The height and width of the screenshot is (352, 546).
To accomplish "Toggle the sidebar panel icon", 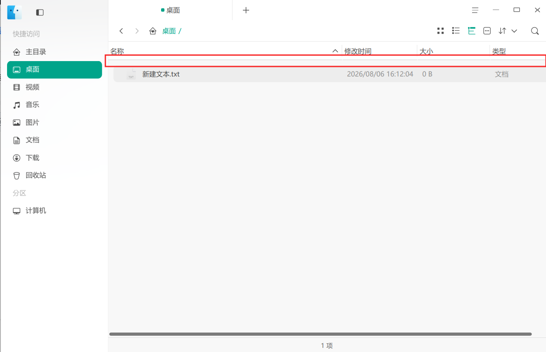I will [40, 12].
